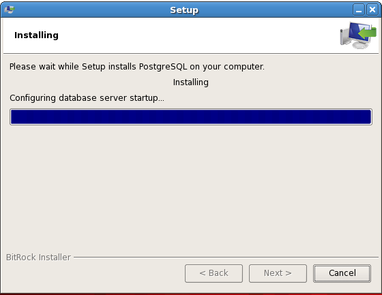Click the computer tower in header graphic
This screenshot has width=382, height=295.
(344, 37)
